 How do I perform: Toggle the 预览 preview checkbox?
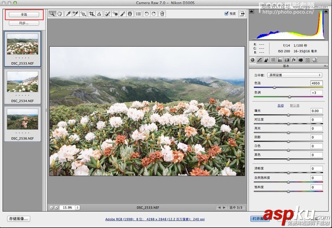tap(226, 13)
